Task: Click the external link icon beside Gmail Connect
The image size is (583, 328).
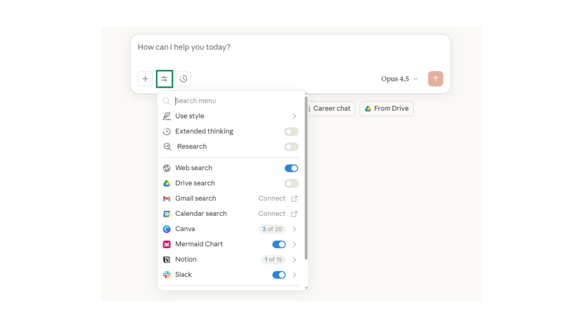Action: tap(294, 199)
